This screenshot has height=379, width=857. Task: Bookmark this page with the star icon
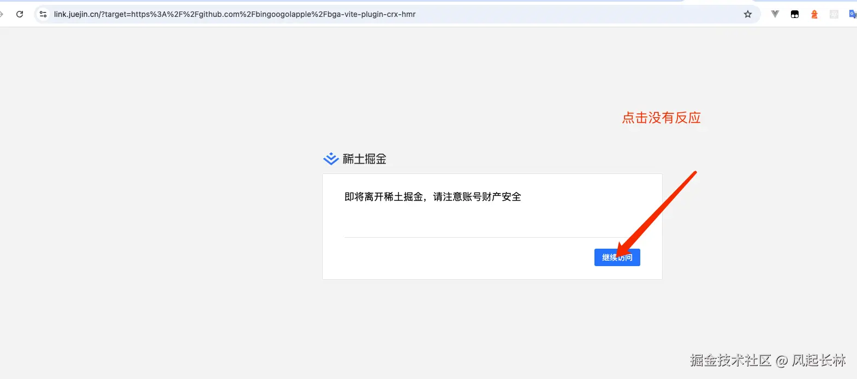(748, 14)
